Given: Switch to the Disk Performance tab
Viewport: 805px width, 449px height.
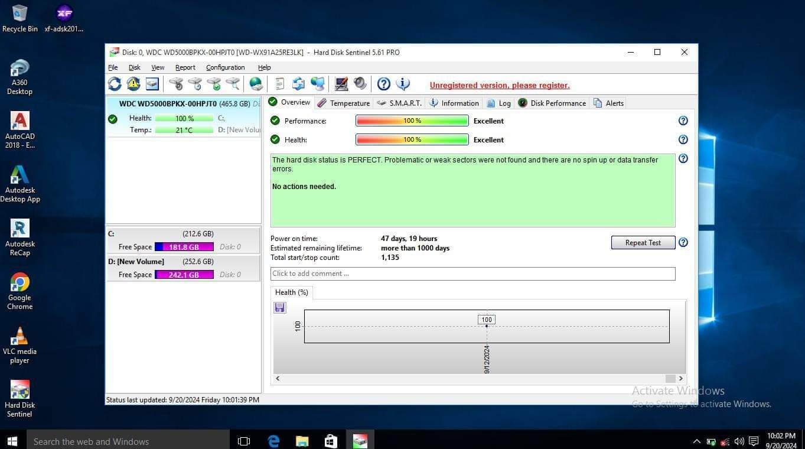Looking at the screenshot, I should [552, 103].
